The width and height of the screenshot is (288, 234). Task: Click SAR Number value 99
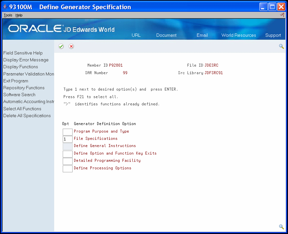point(125,73)
